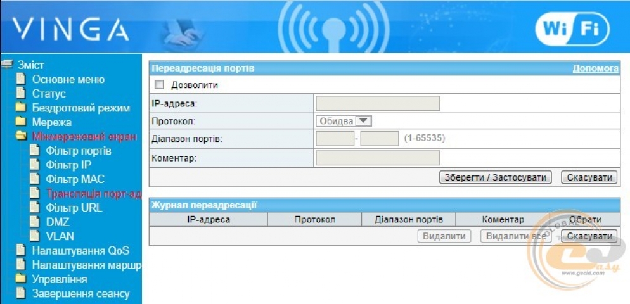This screenshot has width=630, height=304.
Task: Click the page icon next to Завершення сеансу
Action: pyautogui.click(x=20, y=293)
